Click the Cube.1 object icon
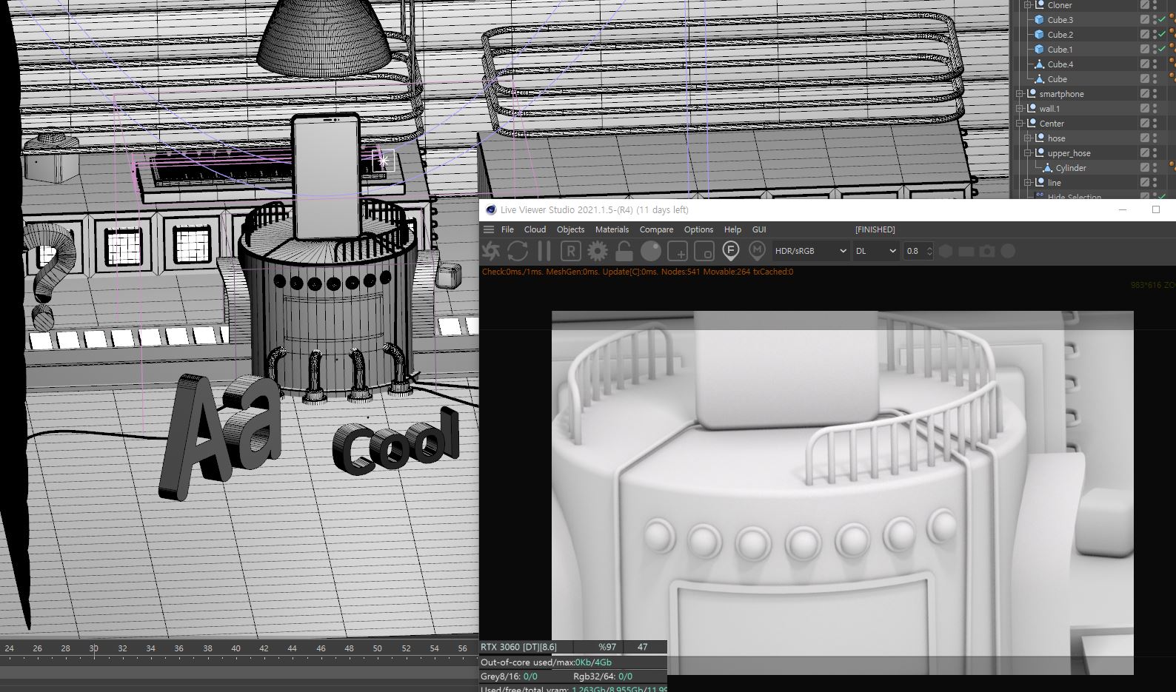Image resolution: width=1176 pixels, height=692 pixels. pyautogui.click(x=1039, y=50)
